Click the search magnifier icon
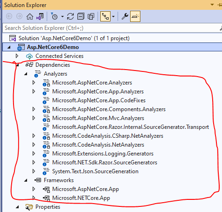 (x=221, y=28)
